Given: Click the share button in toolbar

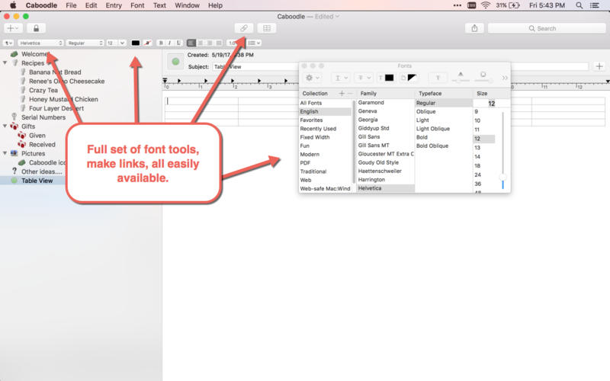Looking at the screenshot, I should (x=474, y=28).
